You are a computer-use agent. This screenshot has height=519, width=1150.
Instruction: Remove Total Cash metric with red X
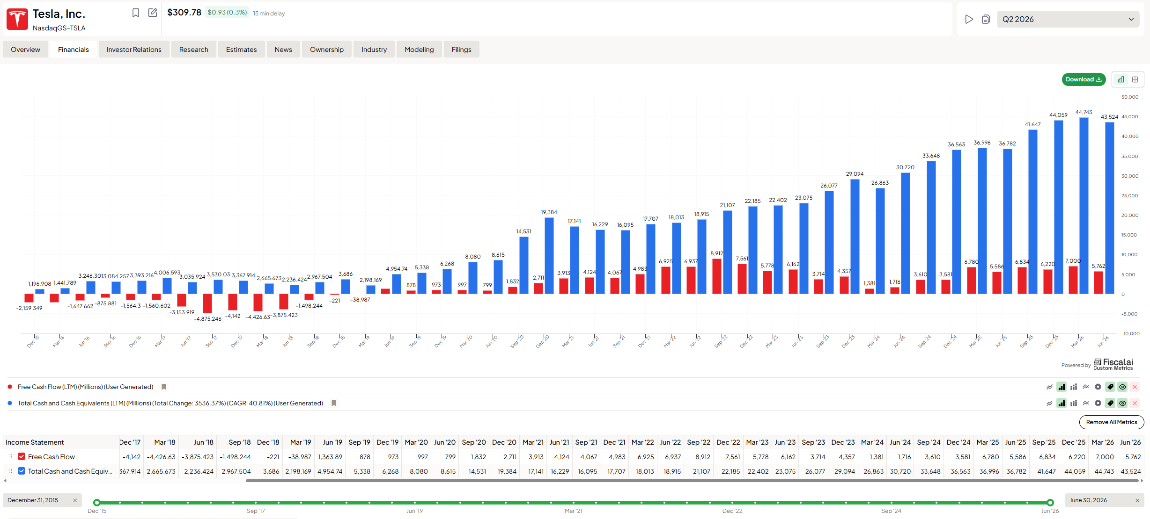point(1135,403)
